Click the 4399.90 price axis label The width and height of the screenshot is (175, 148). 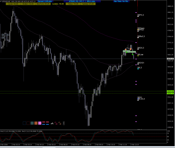tap(170, 127)
